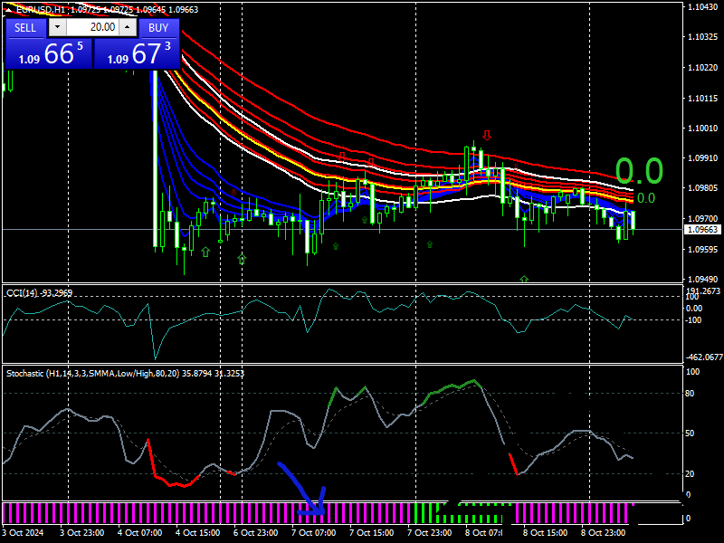The image size is (724, 543).
Task: Click the 1.10430 price scale label
Action: click(702, 7)
